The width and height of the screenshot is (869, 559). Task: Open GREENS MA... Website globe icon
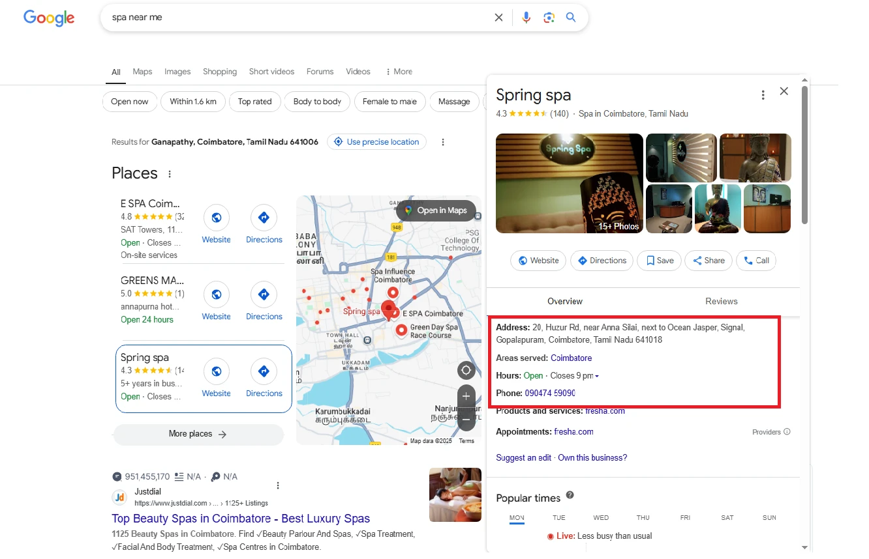[217, 294]
